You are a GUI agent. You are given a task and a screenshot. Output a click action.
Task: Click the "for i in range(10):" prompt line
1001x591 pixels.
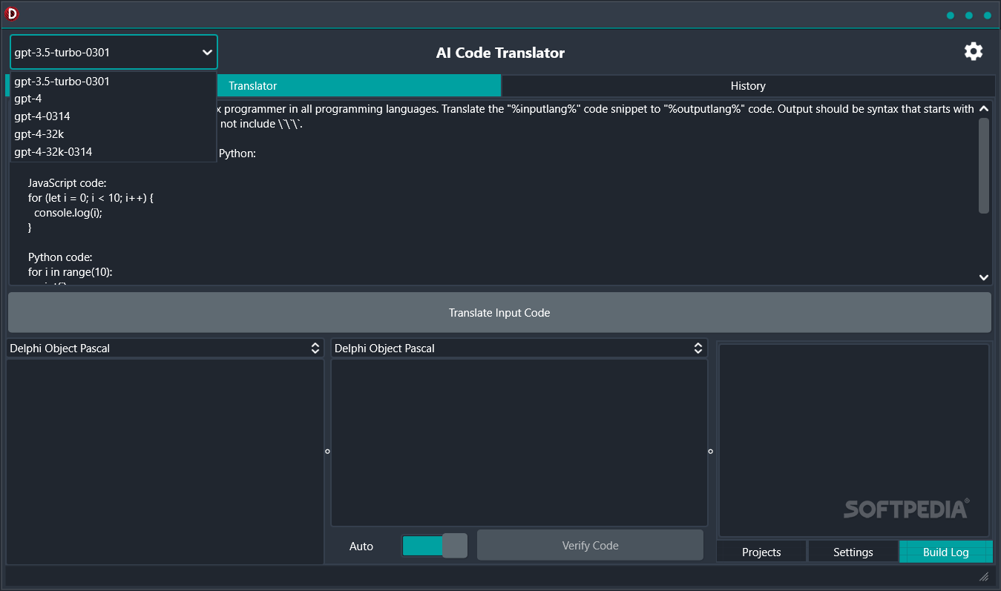pos(70,272)
